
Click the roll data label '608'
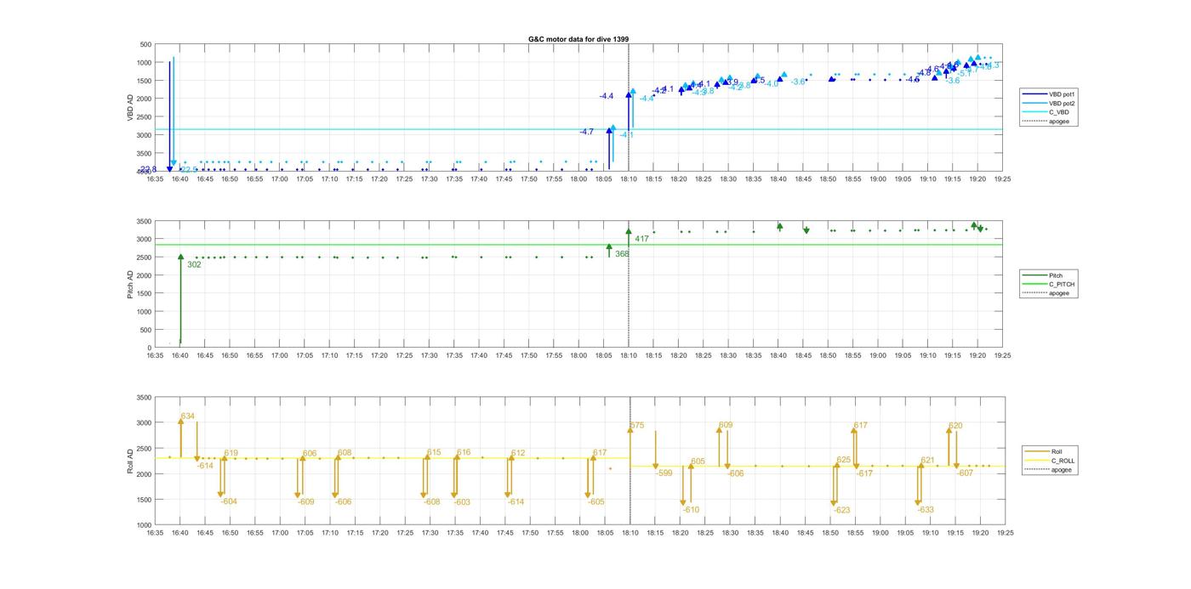click(345, 453)
